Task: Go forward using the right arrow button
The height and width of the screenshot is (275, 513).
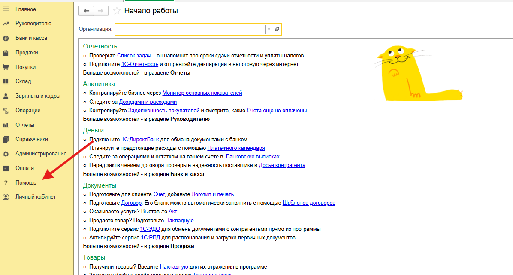Action: 100,11
